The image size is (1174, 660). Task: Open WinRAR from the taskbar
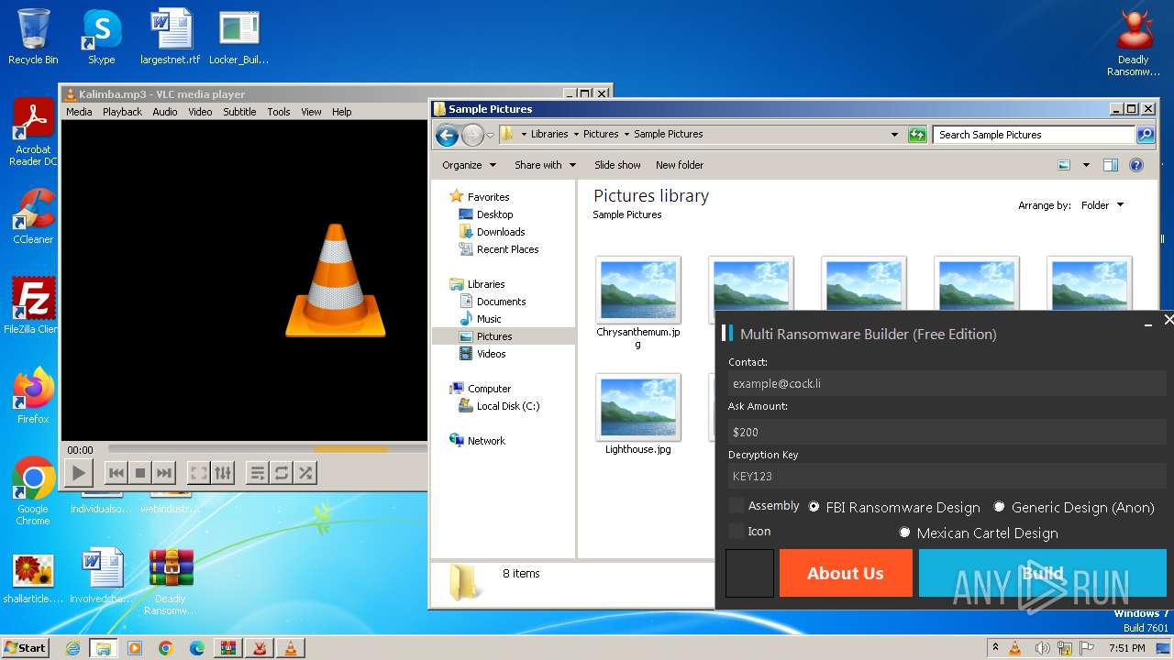coord(228,648)
